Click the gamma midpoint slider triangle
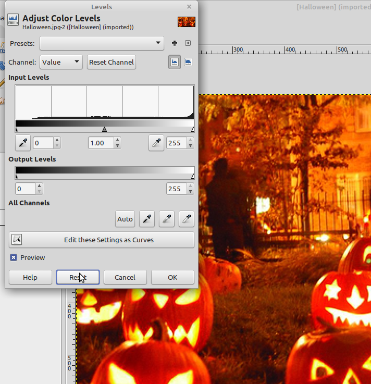This screenshot has height=384, width=371. click(104, 129)
